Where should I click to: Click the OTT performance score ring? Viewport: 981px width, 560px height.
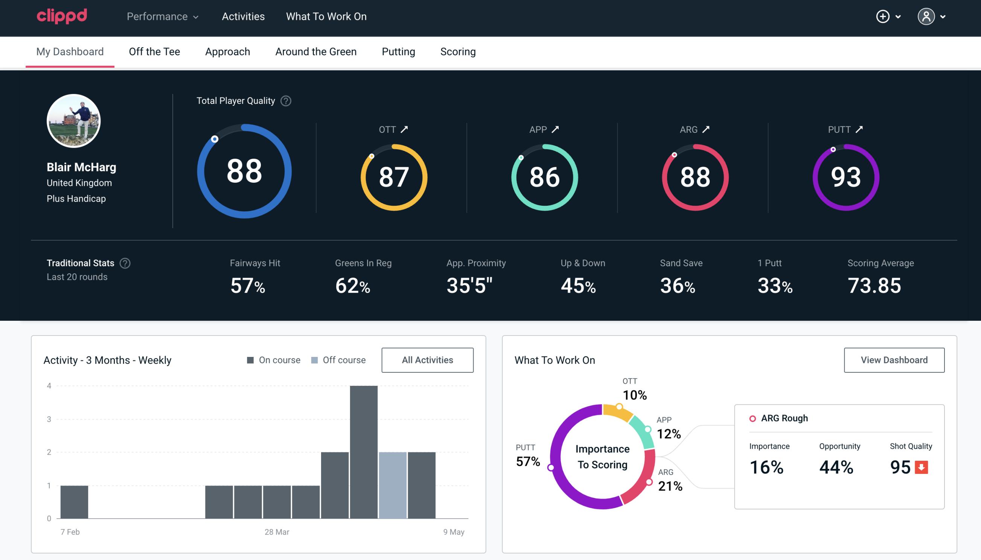[393, 176]
